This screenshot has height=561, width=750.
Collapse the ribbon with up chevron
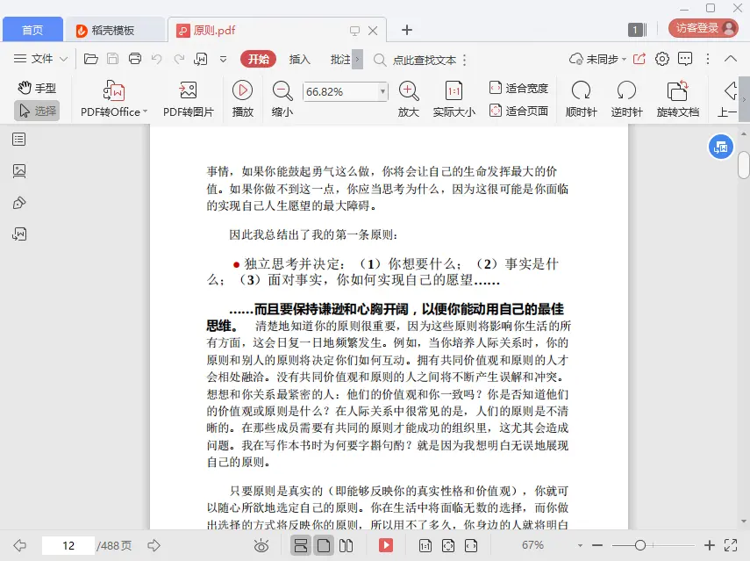pyautogui.click(x=731, y=59)
